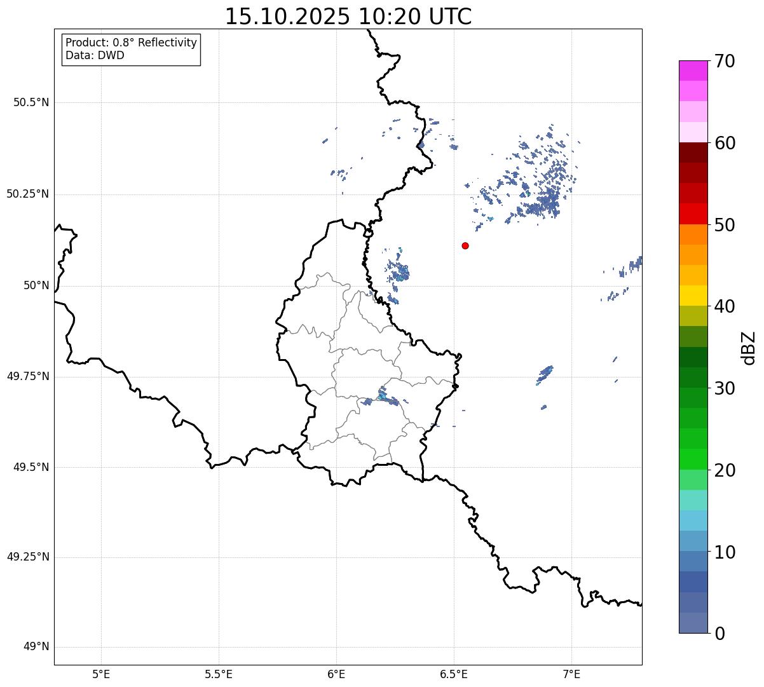Image resolution: width=764 pixels, height=687 pixels.
Task: Click the 49.5°N latitude label
Action: [x=31, y=467]
